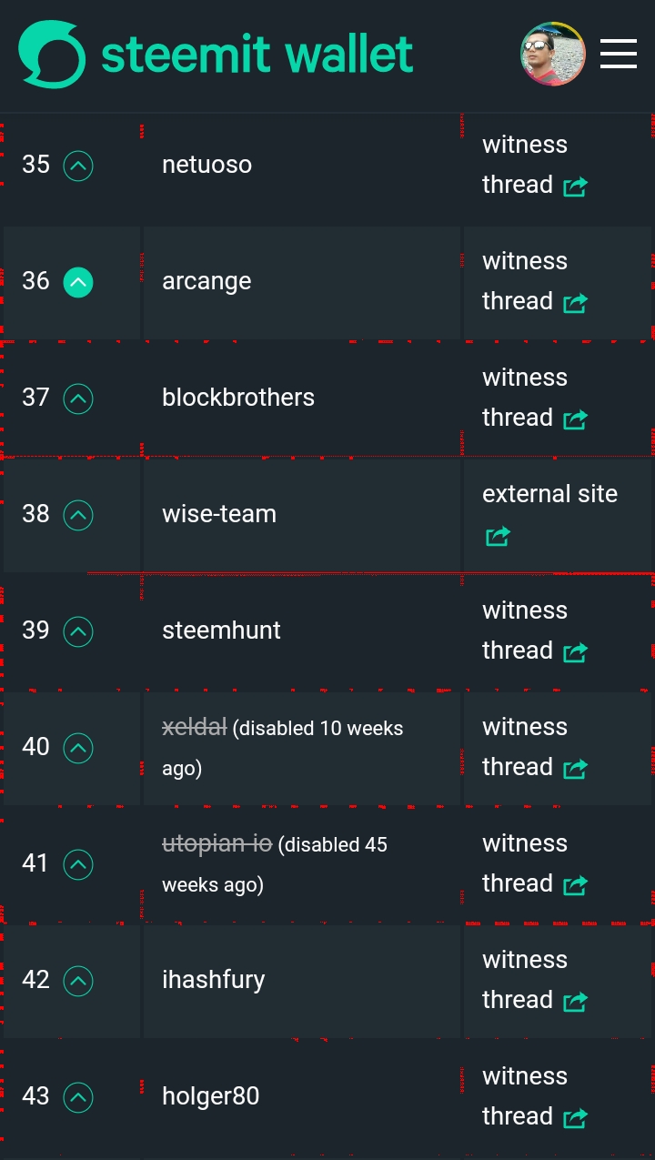Open the user profile avatar
Image resolution: width=655 pixels, height=1160 pixels.
(x=552, y=54)
